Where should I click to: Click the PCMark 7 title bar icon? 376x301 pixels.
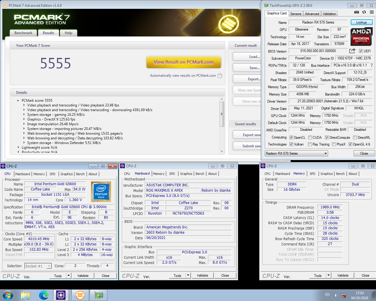[x=5, y=5]
